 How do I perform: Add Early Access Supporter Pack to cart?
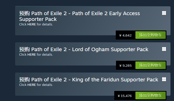point(150,35)
